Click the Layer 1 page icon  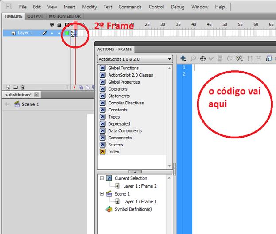point(13,33)
